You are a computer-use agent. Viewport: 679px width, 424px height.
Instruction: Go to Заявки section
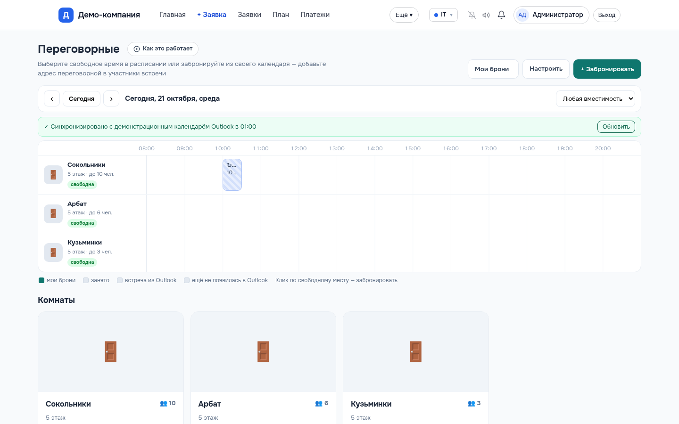(249, 15)
